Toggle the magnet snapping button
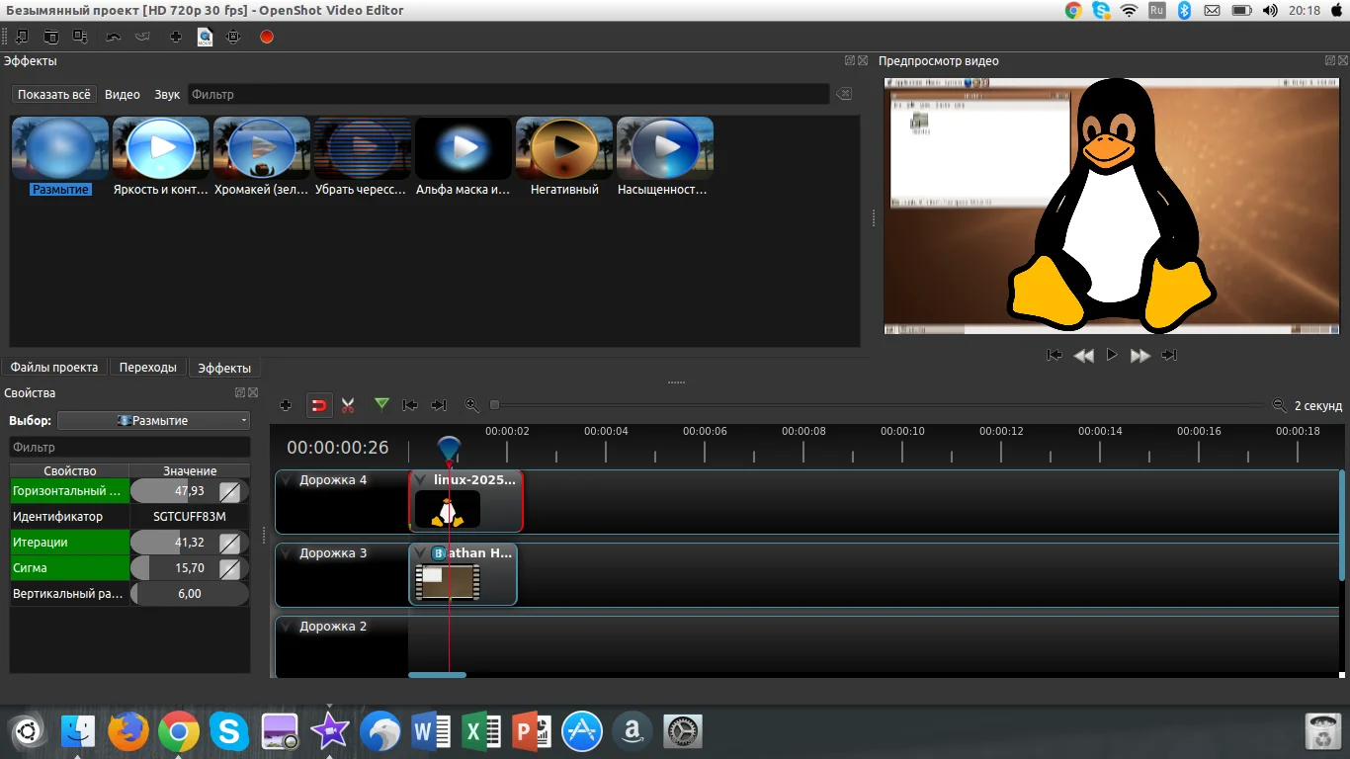Viewport: 1350px width, 759px height. coord(318,405)
